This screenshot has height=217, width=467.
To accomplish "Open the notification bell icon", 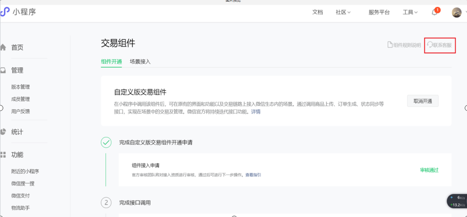I will tap(434, 12).
